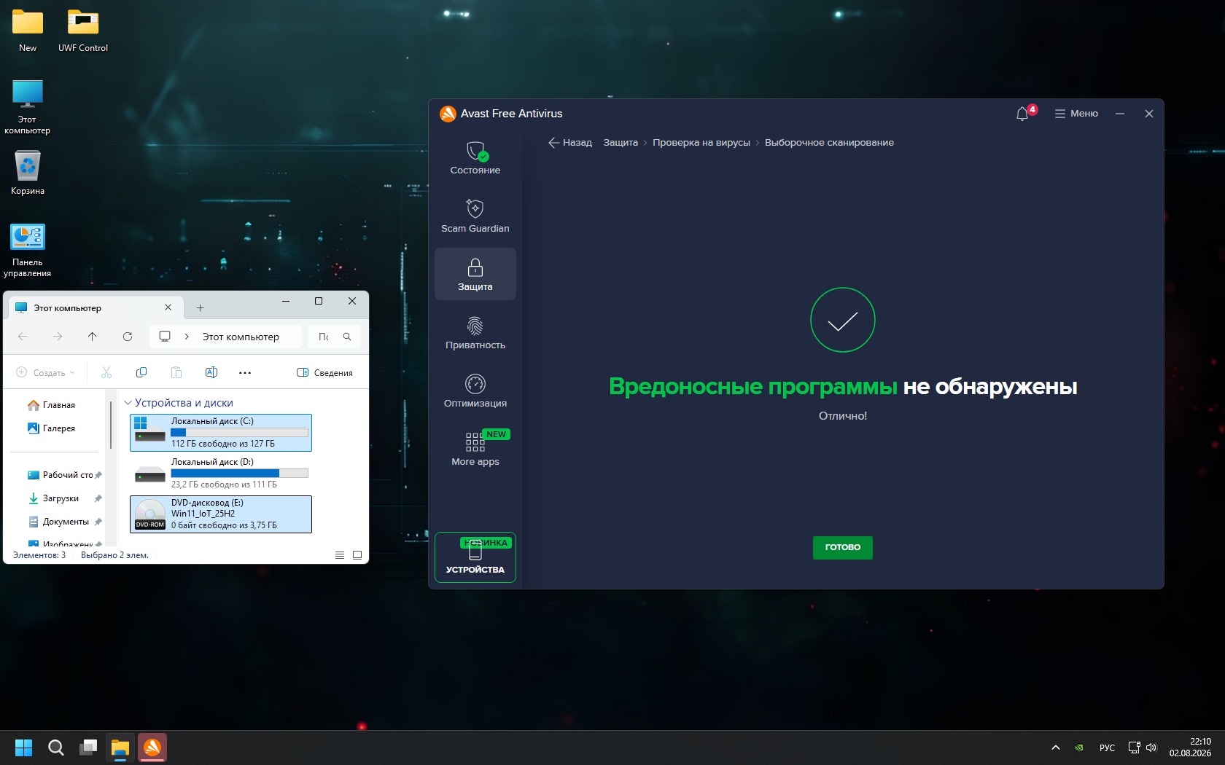Screen dimensions: 1225x765
Task: Click the Avast logo in title bar
Action: coord(448,114)
